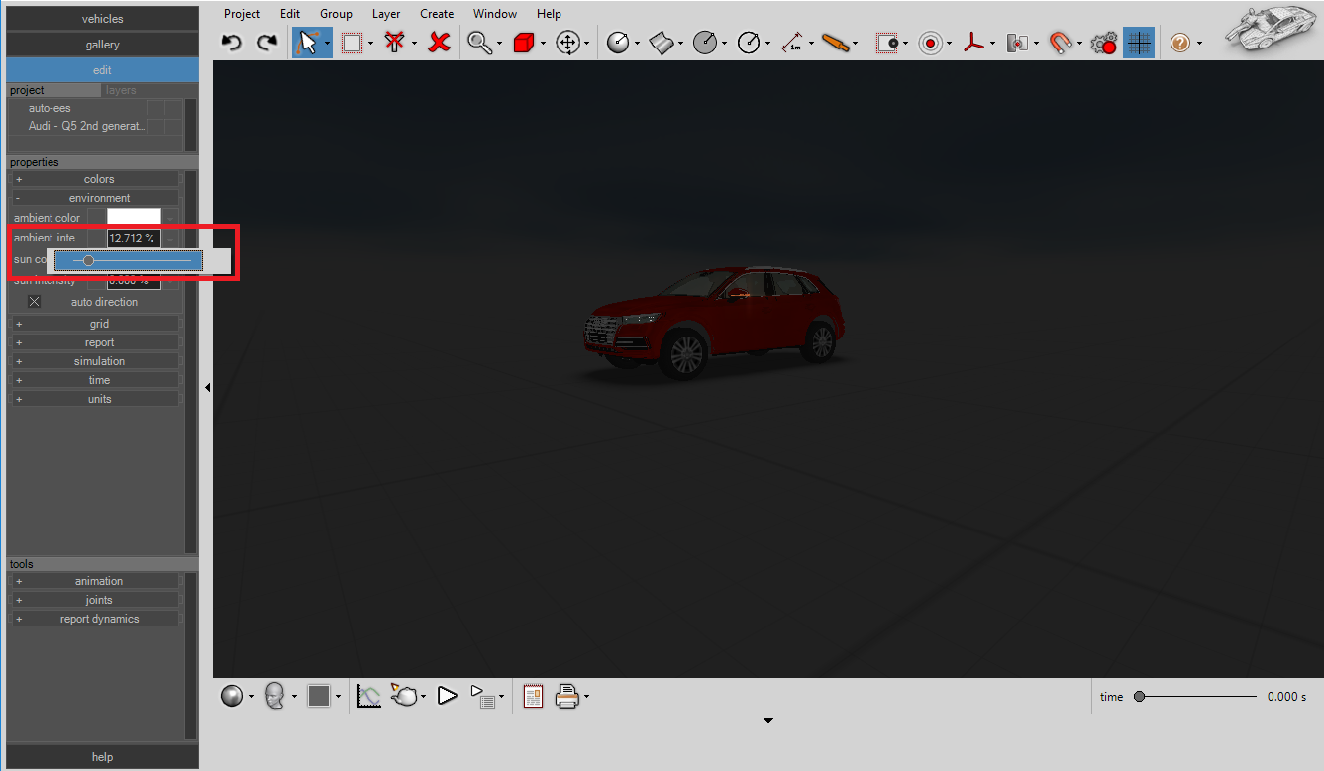Click the vehicles button
The image size is (1324, 771).
[102, 19]
